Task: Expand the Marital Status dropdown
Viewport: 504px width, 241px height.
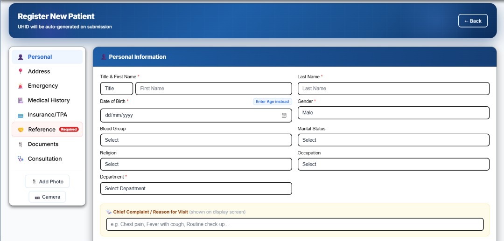Action: pyautogui.click(x=393, y=140)
